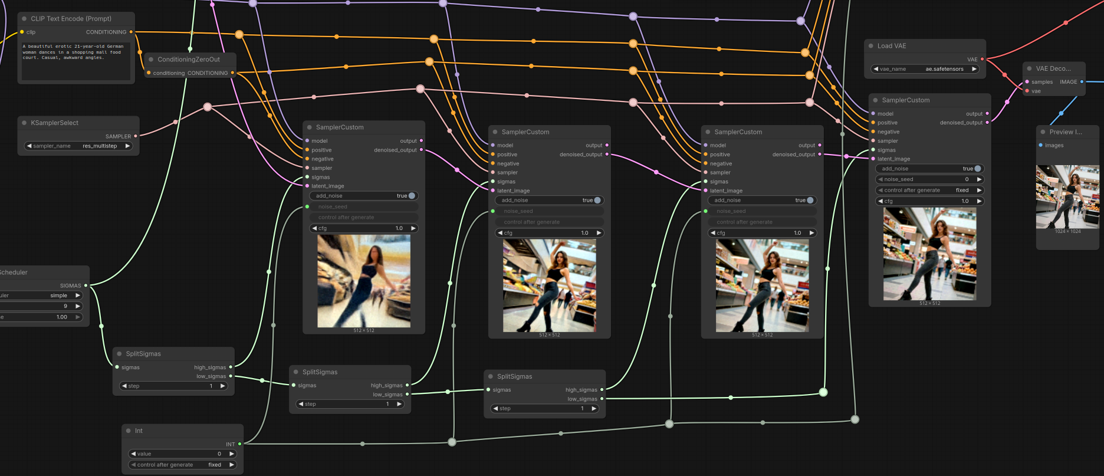Image resolution: width=1104 pixels, height=476 pixels.
Task: Collapse the leftmost SplitSigmas node via its title dot
Action: tap(119, 354)
